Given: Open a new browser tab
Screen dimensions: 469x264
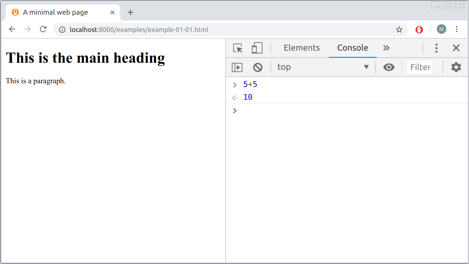Looking at the screenshot, I should pyautogui.click(x=130, y=12).
